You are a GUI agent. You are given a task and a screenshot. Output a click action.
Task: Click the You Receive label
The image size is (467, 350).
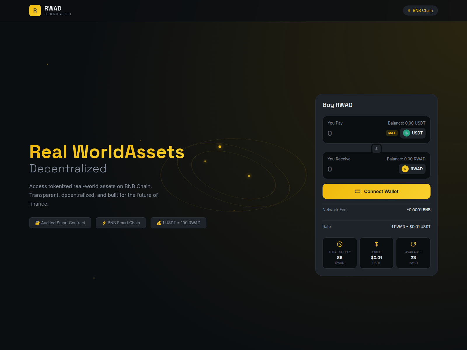click(339, 159)
